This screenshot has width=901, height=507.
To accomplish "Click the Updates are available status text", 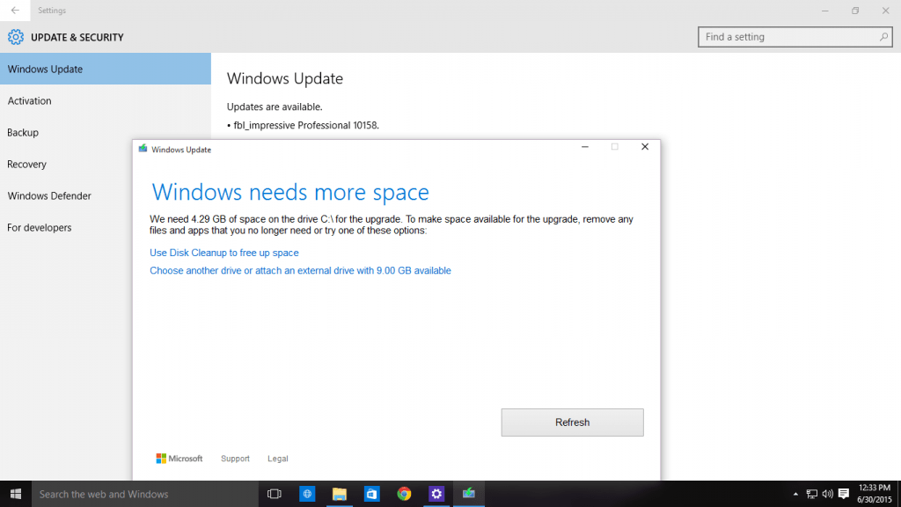I will 275,107.
